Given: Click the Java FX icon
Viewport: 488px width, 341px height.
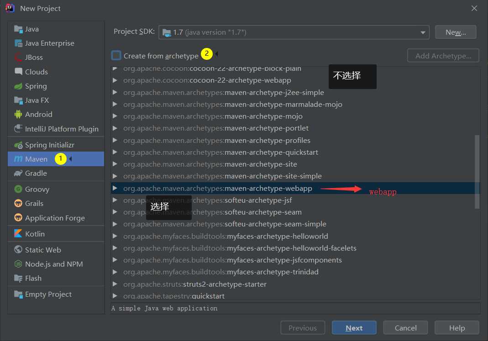Looking at the screenshot, I should coord(18,100).
